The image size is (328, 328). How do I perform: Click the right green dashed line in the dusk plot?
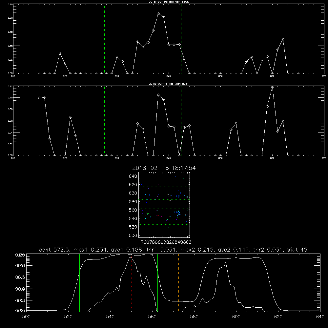tap(181, 121)
